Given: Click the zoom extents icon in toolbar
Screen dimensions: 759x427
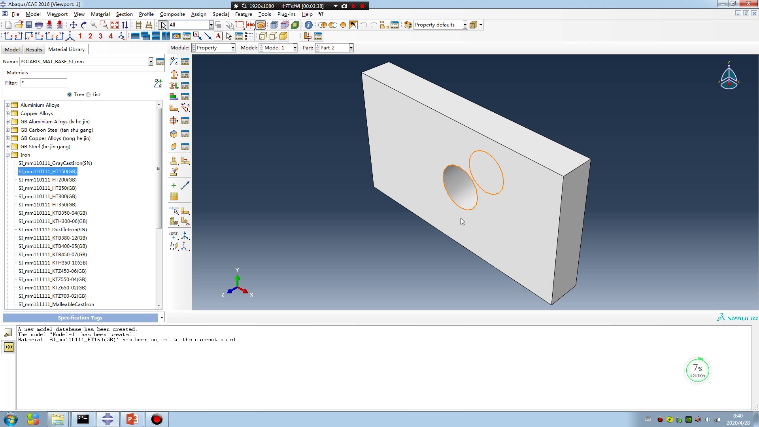Looking at the screenshot, I should 115,25.
